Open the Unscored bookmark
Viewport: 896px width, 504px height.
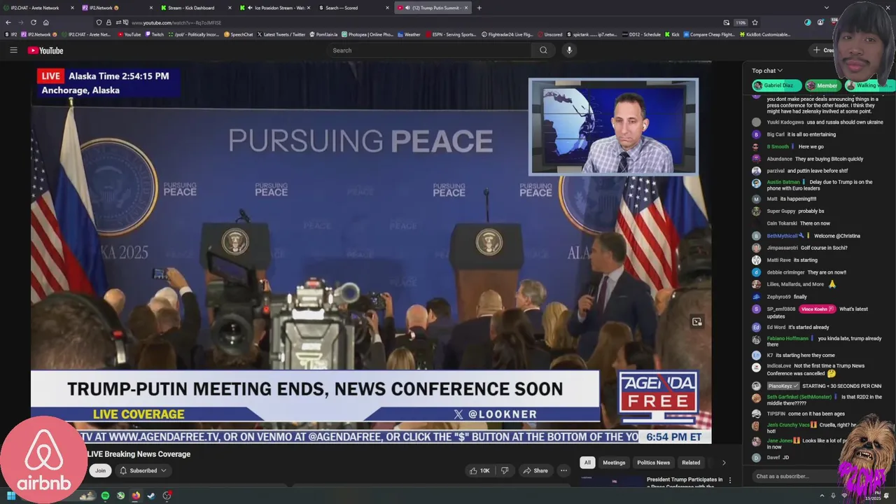(549, 34)
